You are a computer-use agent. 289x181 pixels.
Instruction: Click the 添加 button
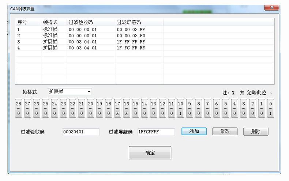click(194, 131)
